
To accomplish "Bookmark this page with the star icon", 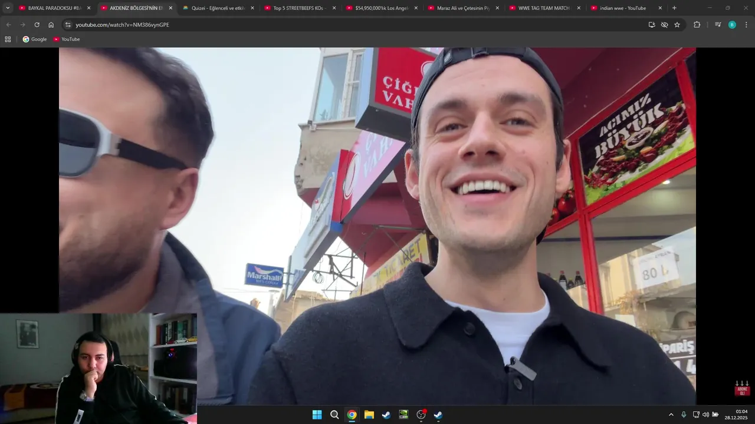I will click(x=677, y=25).
